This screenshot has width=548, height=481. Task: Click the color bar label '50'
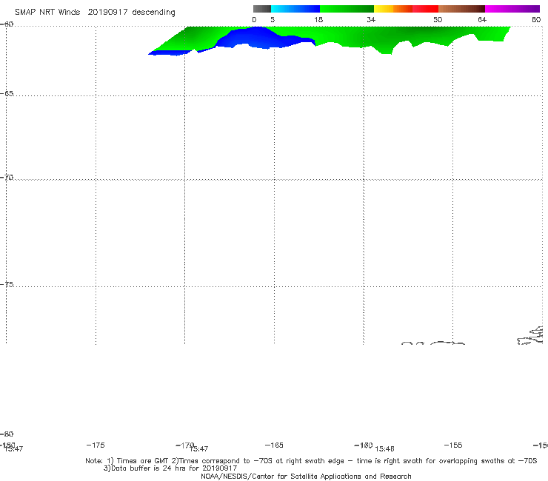438,19
